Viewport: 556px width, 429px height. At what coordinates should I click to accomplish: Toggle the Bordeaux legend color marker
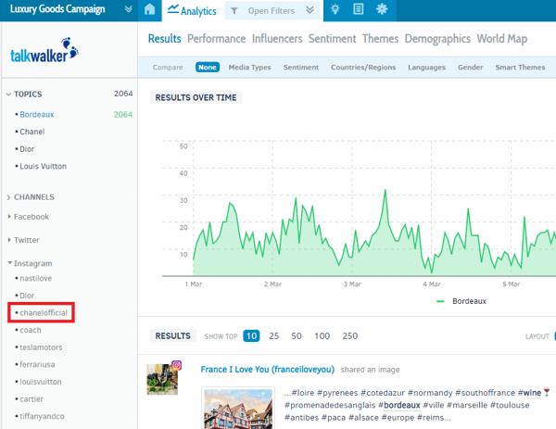pyautogui.click(x=440, y=301)
